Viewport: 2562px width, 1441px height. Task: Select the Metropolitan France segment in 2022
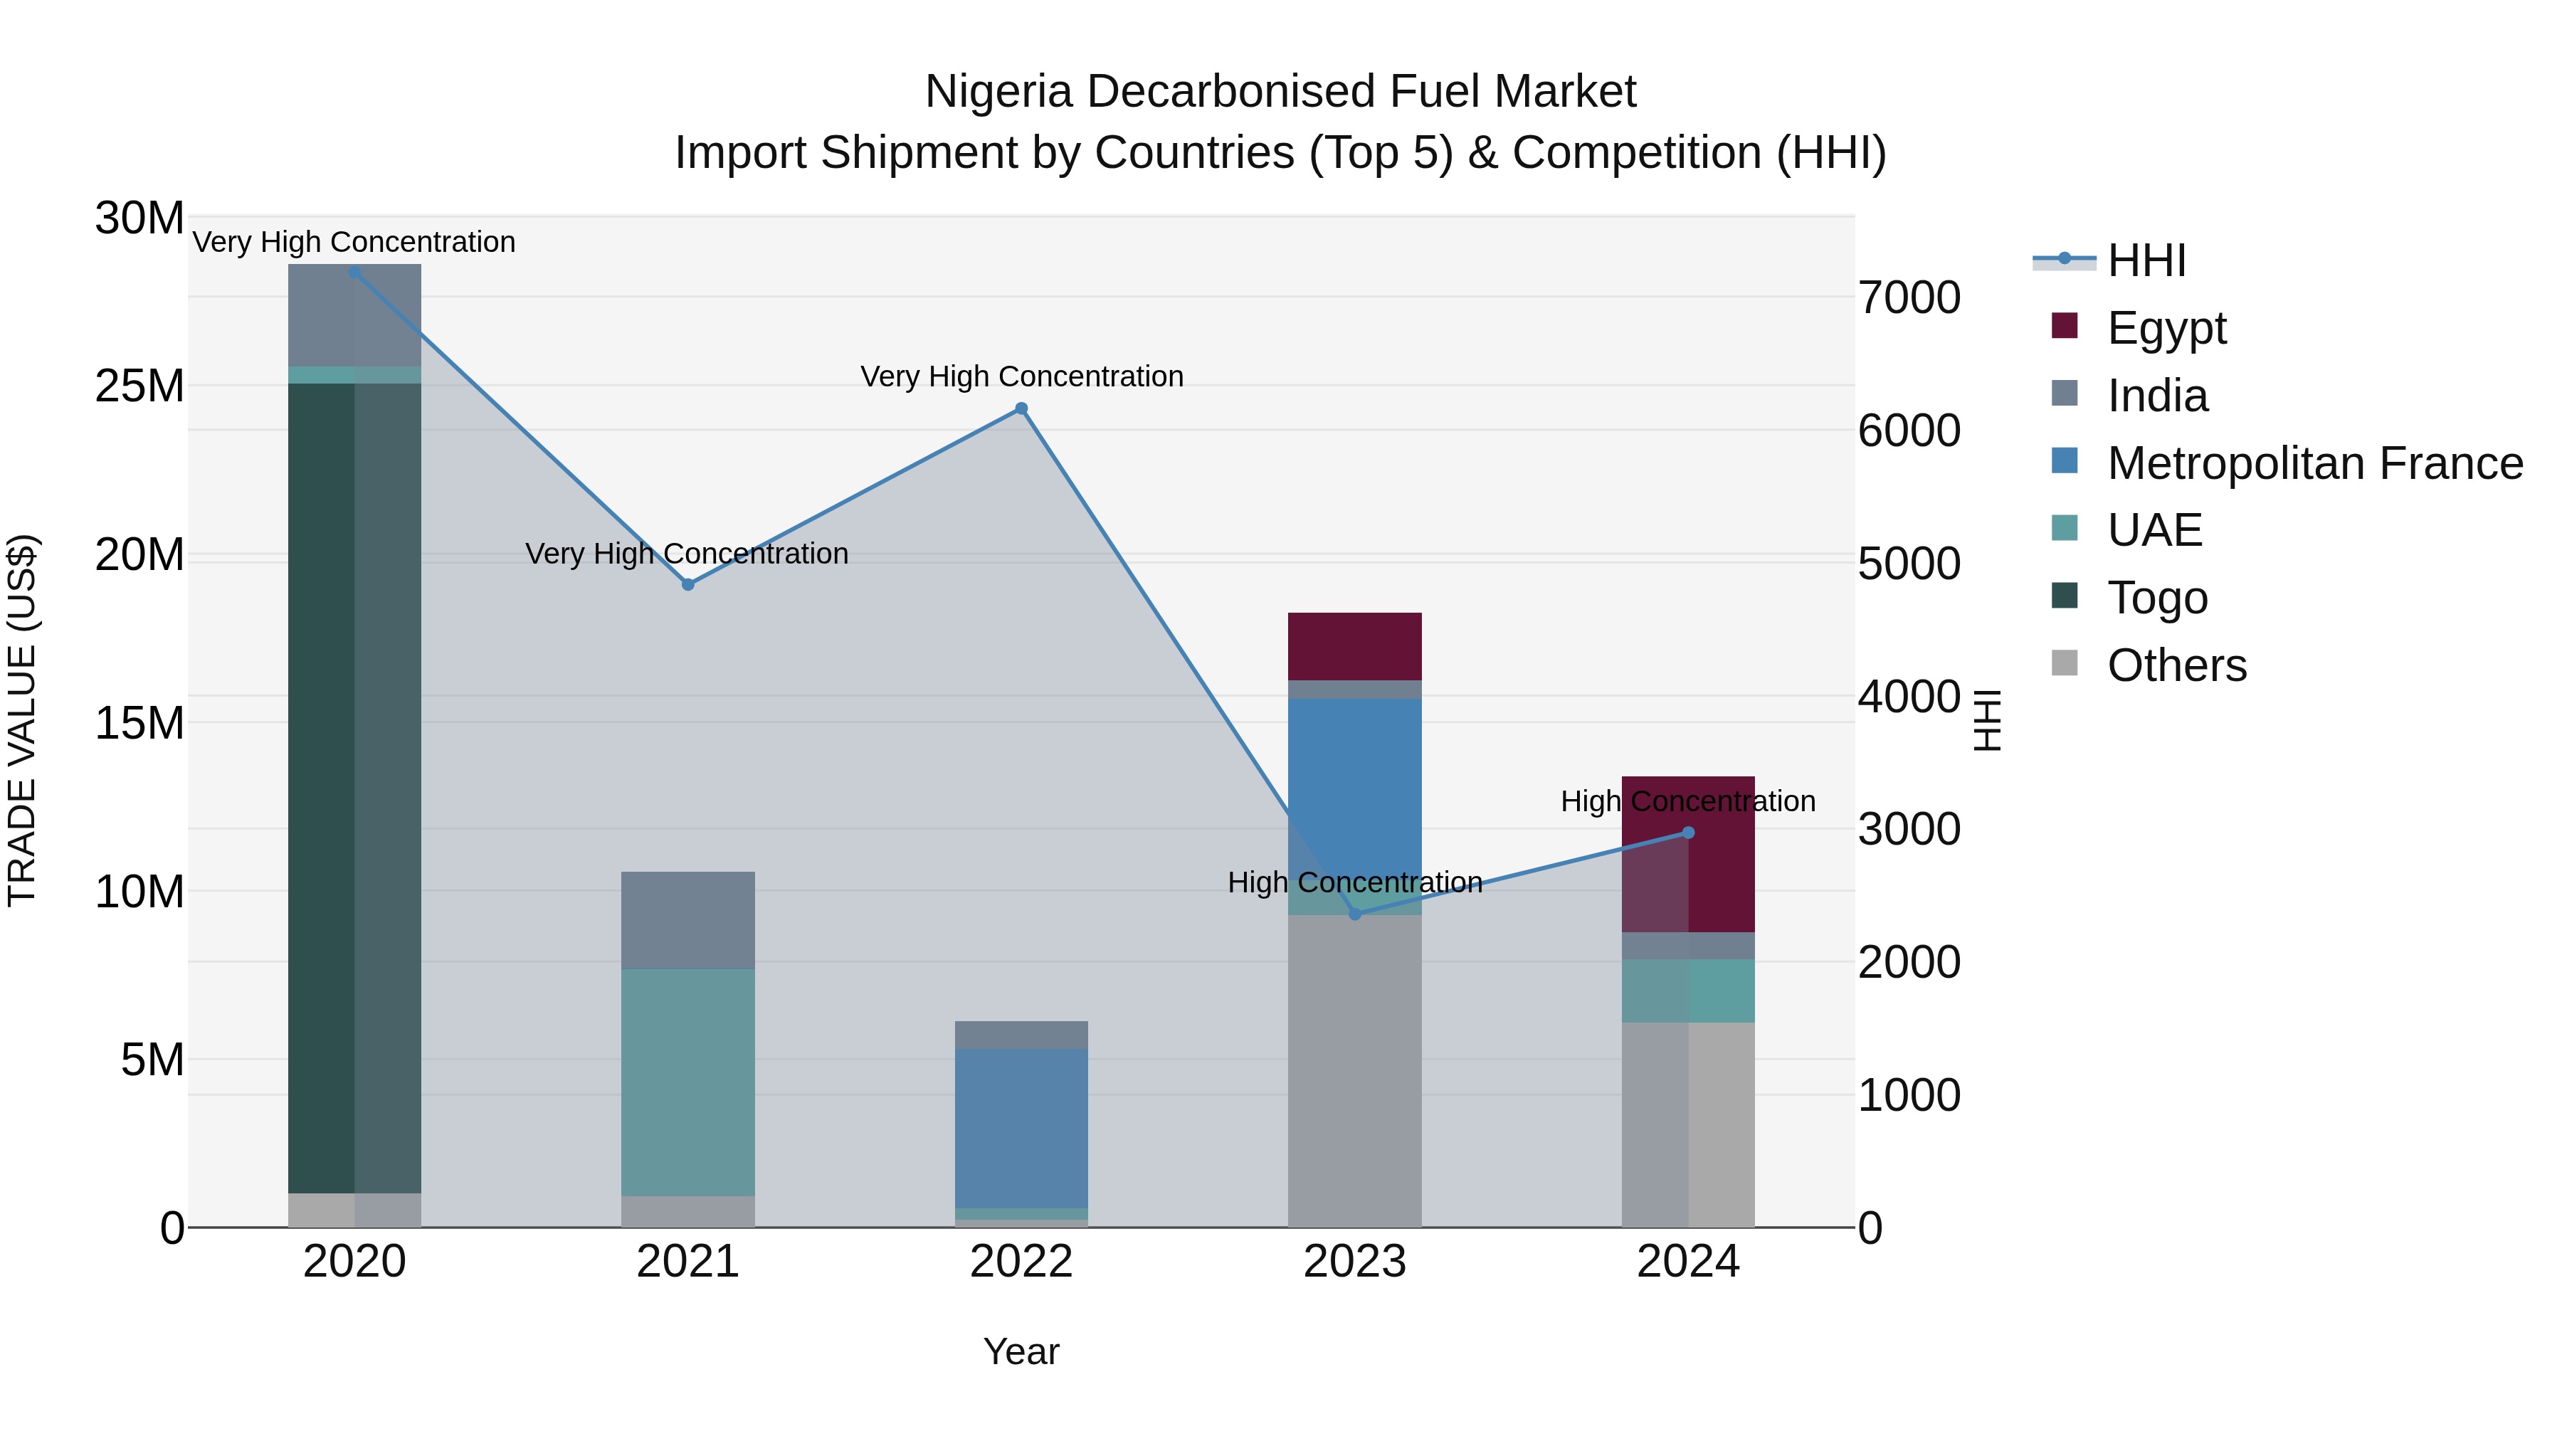coord(1021,1129)
